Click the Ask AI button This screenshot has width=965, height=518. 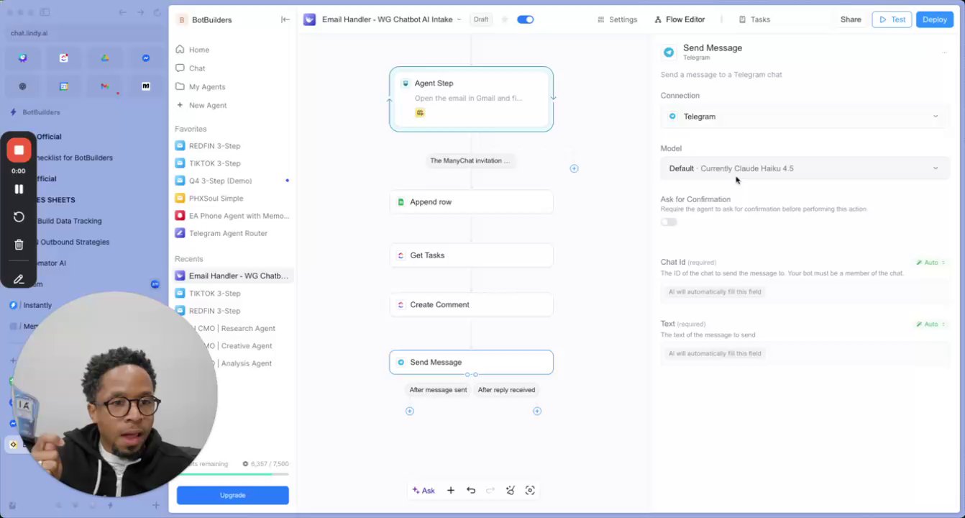point(423,491)
